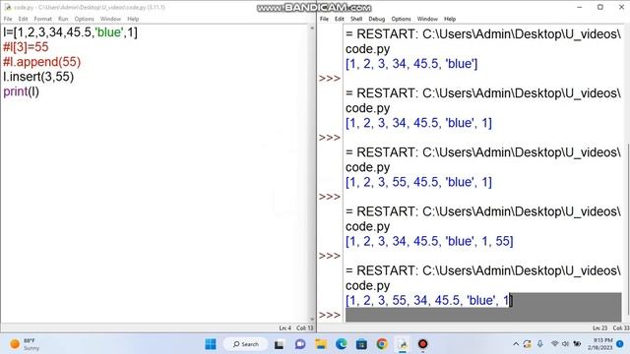Open File menu in code.py editor
Screen dimensions: 630x354
(8, 19)
